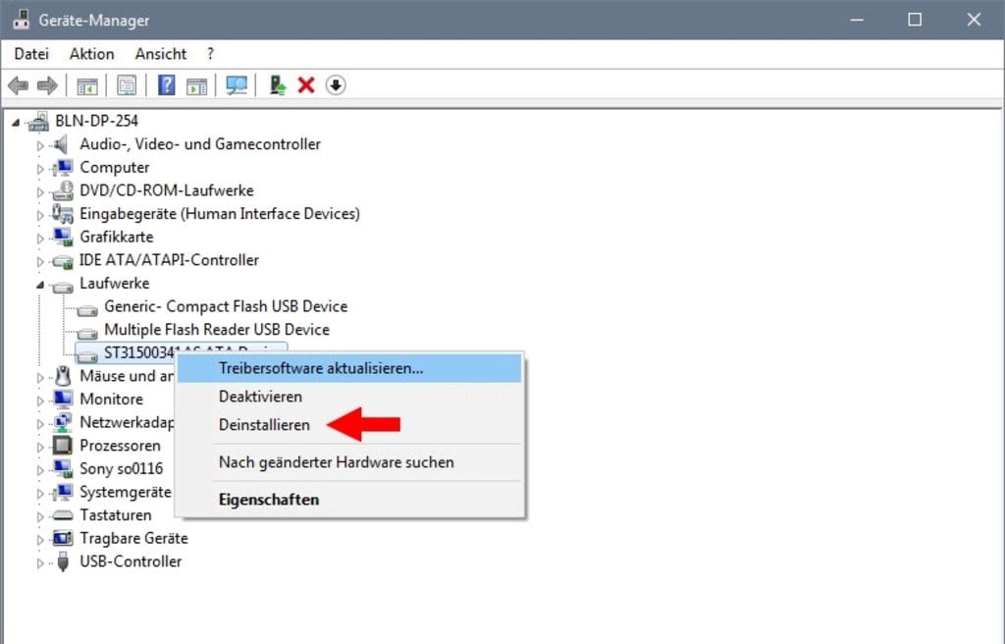Screen dimensions: 1005x644
Task: Select the DVD/CD-ROM-Laufwerke drive icon
Action: 63,190
